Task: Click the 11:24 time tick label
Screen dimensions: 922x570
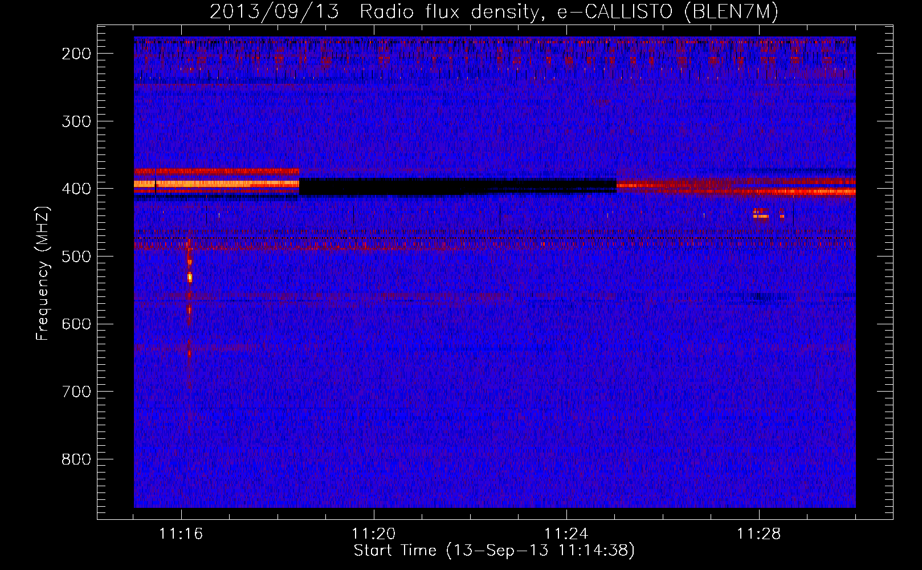Action: (566, 534)
